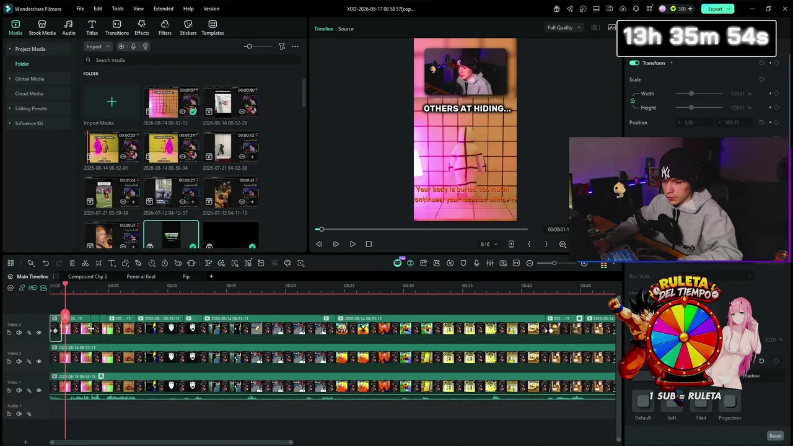Open the Stickers panel
The height and width of the screenshot is (446, 793).
[x=188, y=28]
